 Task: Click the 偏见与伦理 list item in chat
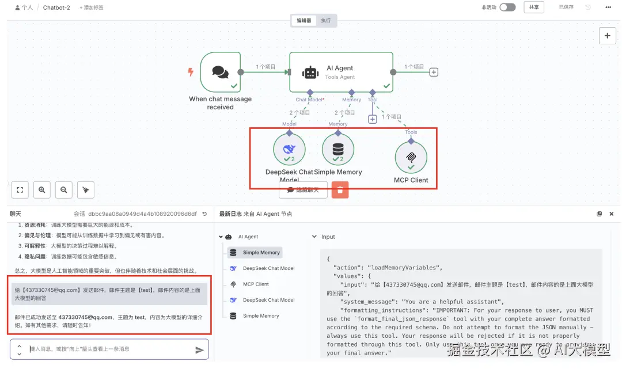click(x=92, y=235)
